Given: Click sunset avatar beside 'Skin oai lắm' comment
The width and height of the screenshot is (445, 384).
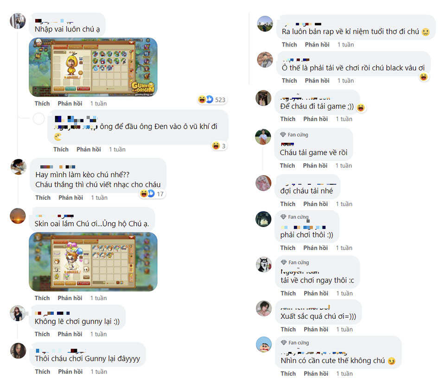Looking at the screenshot, I should coord(18,216).
